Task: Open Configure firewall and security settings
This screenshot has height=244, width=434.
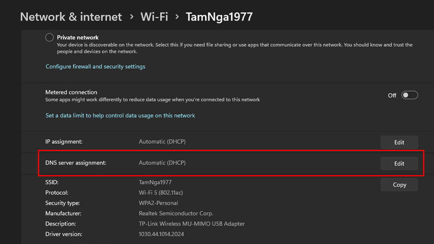Action: pyautogui.click(x=95, y=67)
